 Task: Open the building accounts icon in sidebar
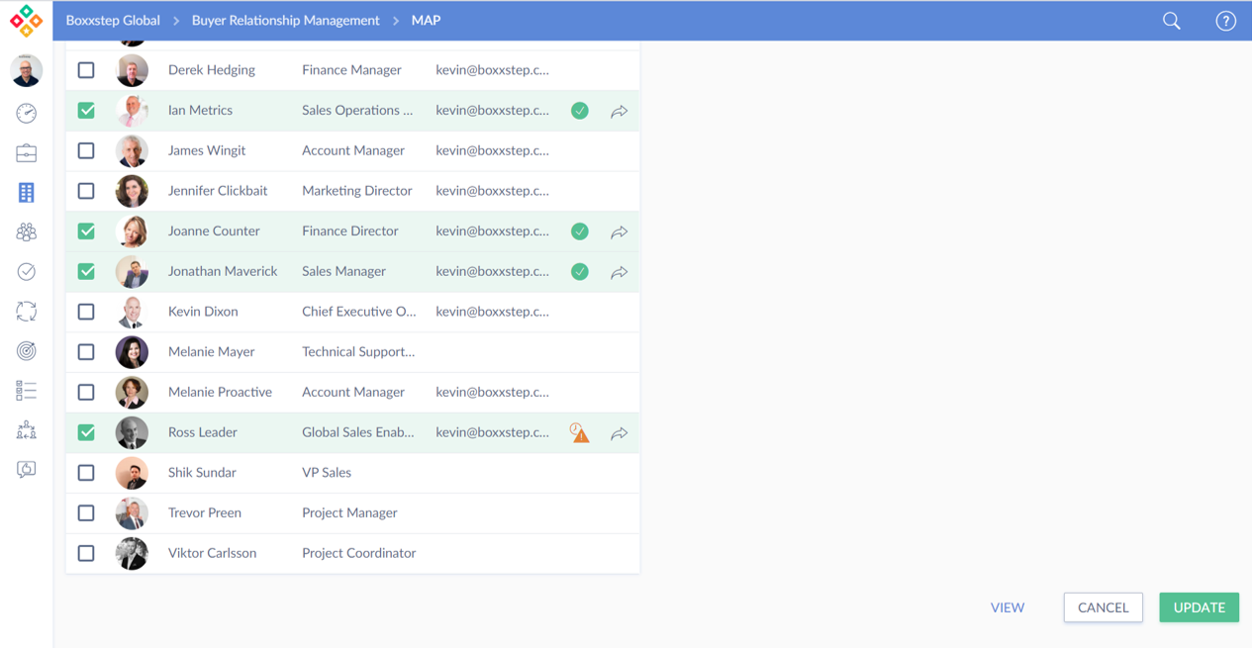click(x=27, y=193)
